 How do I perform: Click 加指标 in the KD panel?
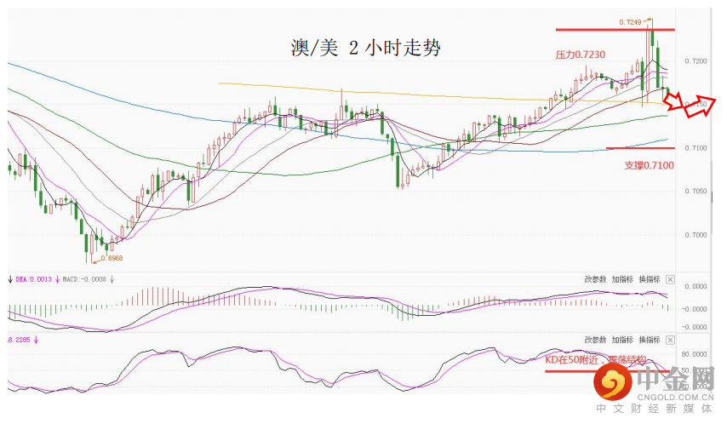pos(623,339)
